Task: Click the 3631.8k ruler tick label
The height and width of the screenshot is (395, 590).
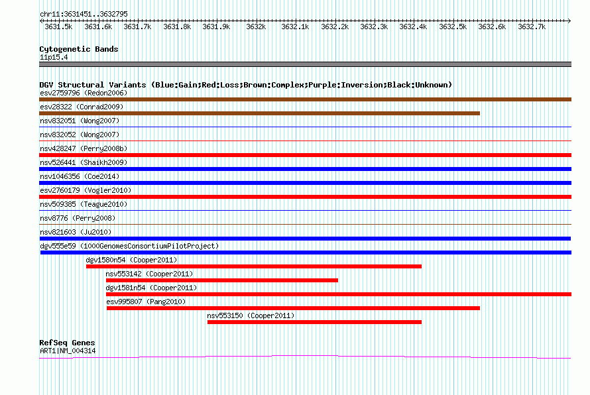Action: click(177, 27)
